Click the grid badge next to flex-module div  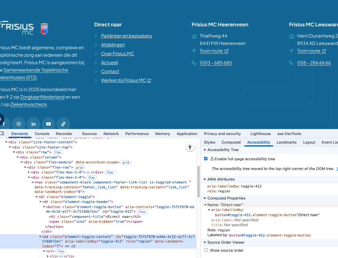pos(126,162)
